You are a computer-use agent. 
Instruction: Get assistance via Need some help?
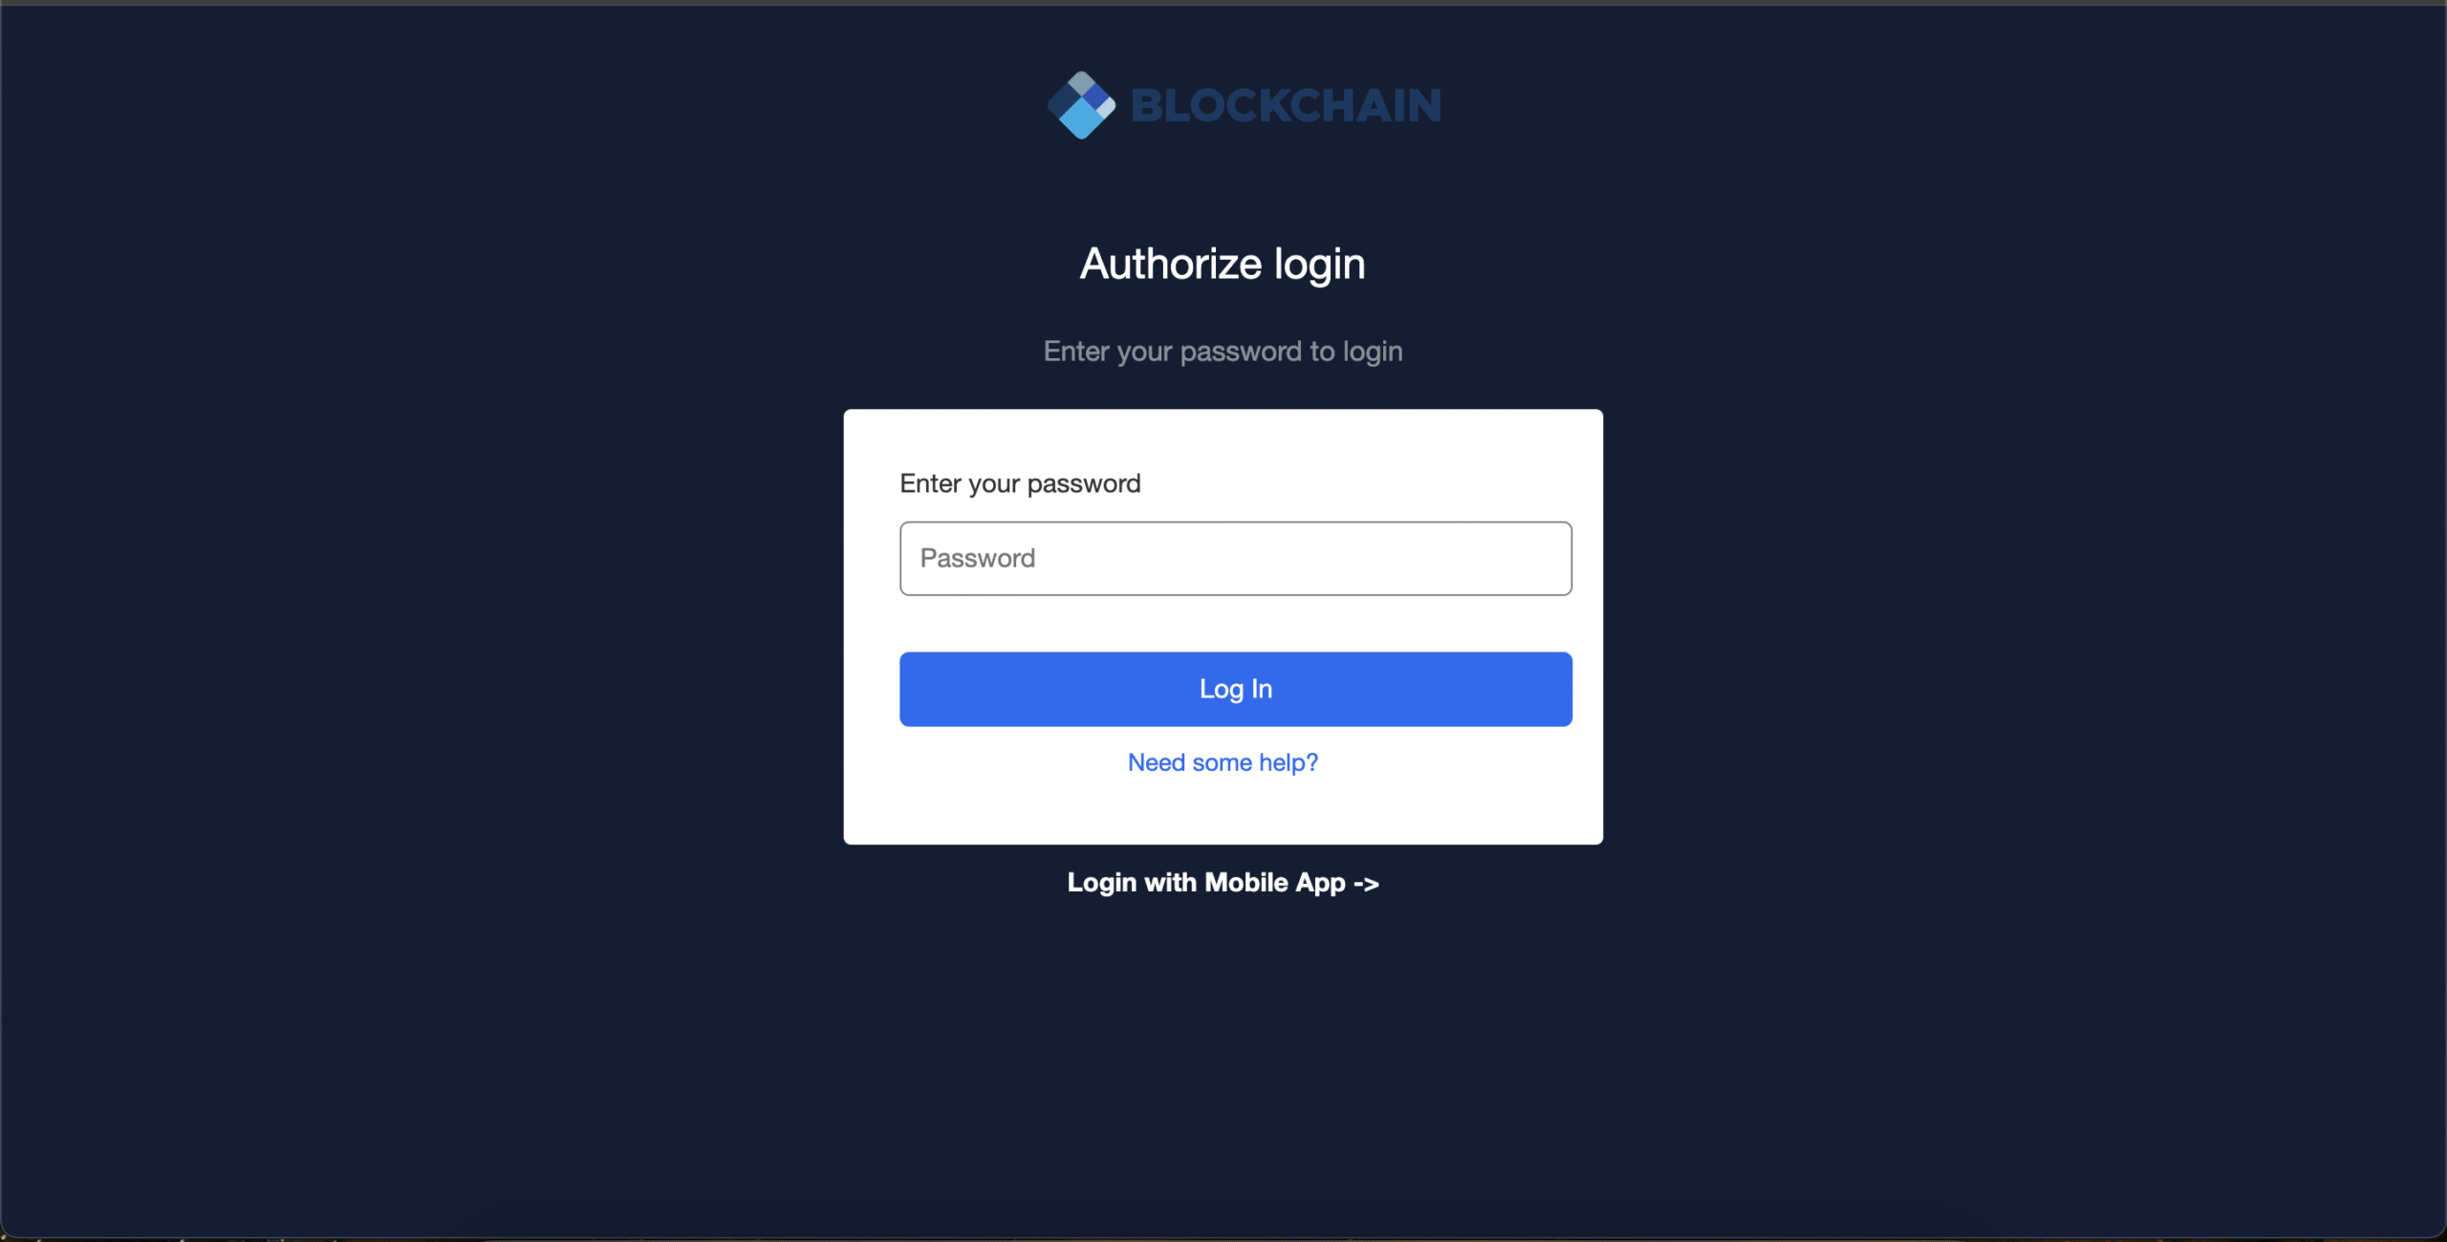click(x=1223, y=762)
